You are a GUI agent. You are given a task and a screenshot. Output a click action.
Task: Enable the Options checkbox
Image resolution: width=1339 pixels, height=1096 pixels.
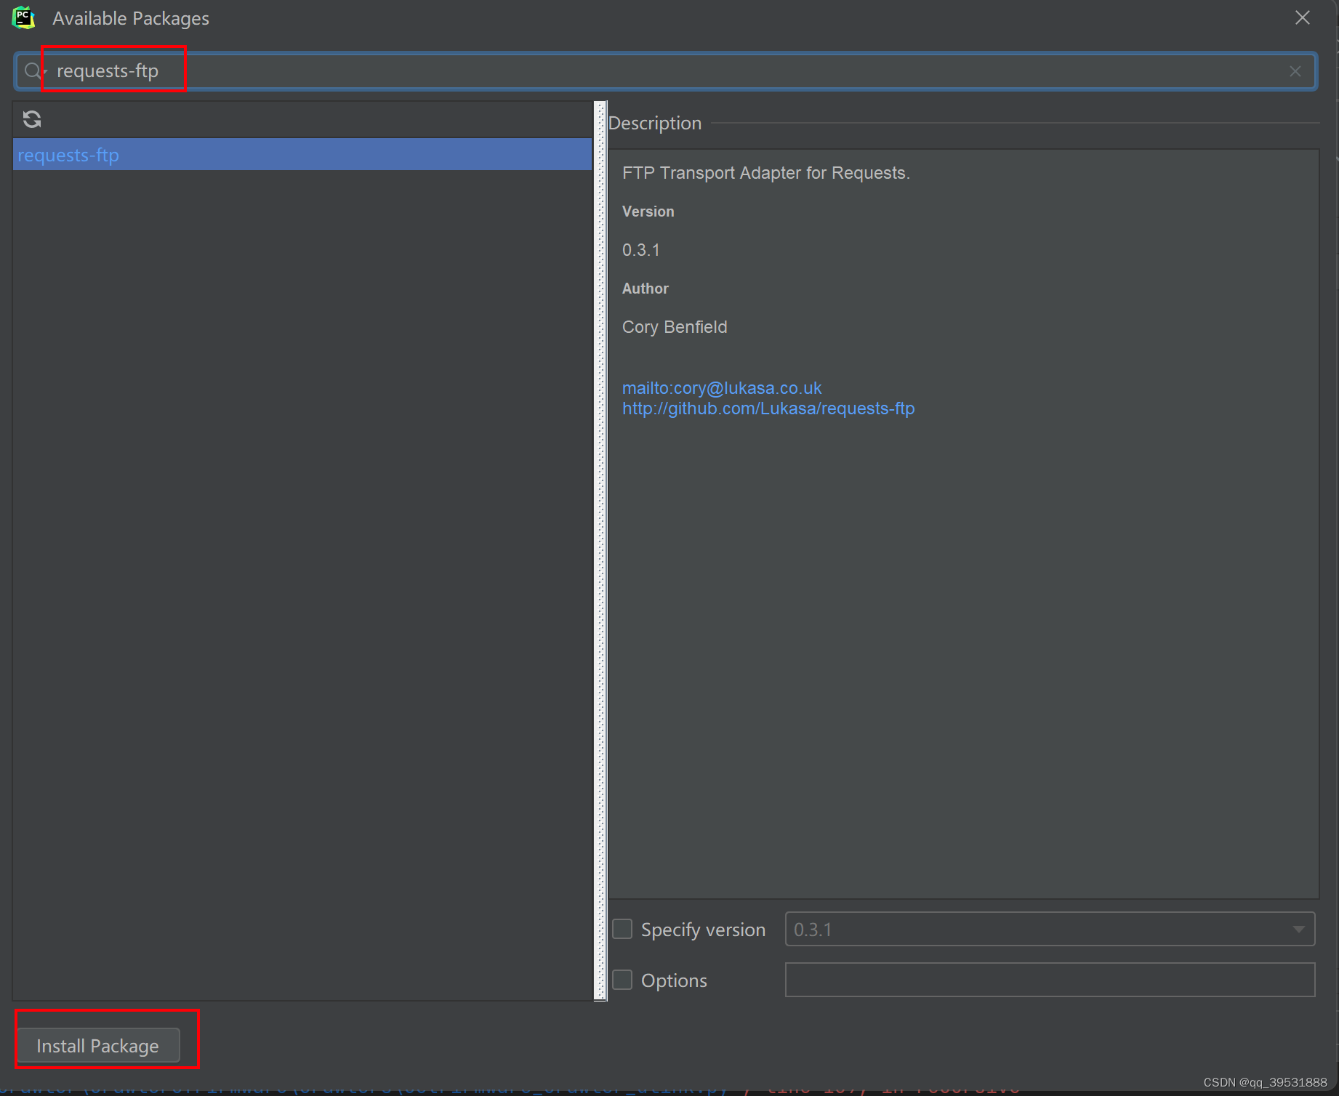point(622,980)
